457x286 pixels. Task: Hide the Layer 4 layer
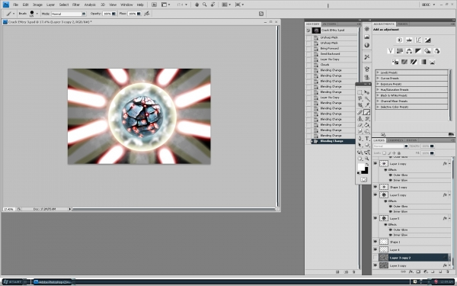(x=375, y=249)
